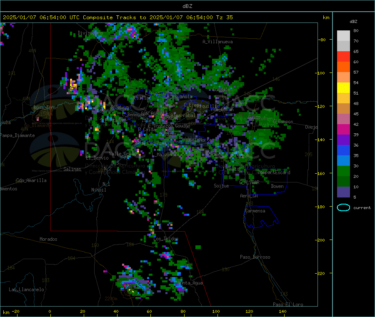Image resolution: width=375 pixels, height=317 pixels.
Task: Click the SAN RAFAEL map label
Action: tap(152, 113)
